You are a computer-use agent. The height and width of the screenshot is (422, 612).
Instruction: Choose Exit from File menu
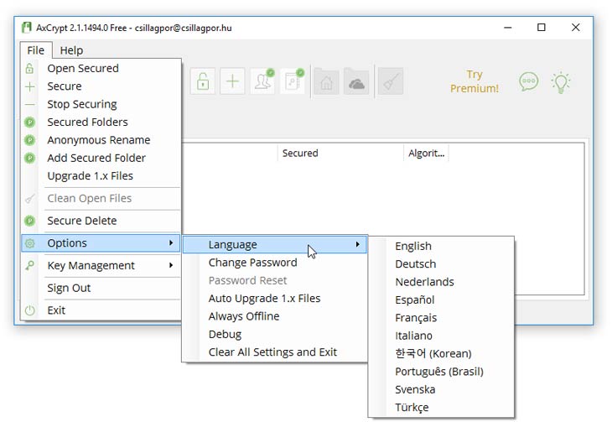[x=101, y=310]
